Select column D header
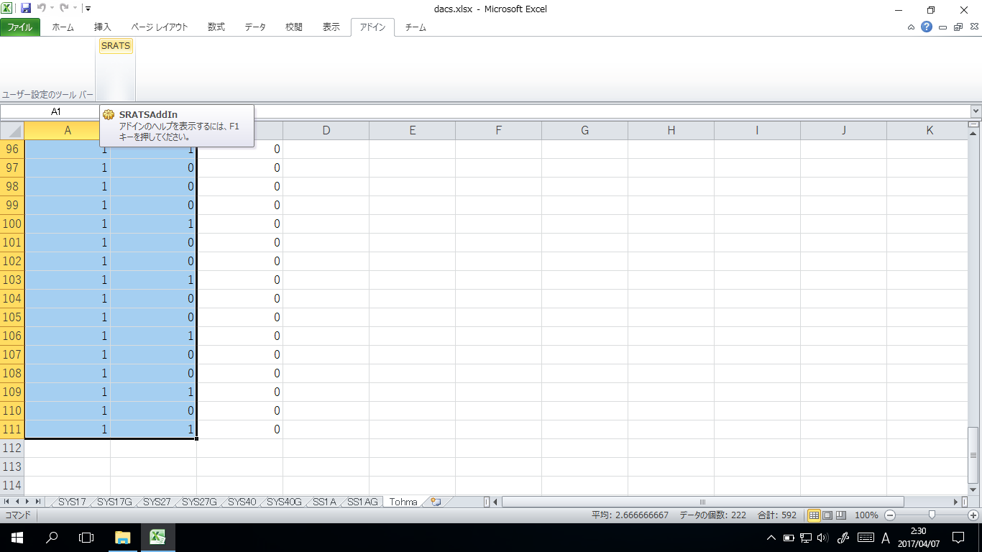The image size is (982, 552). [326, 130]
